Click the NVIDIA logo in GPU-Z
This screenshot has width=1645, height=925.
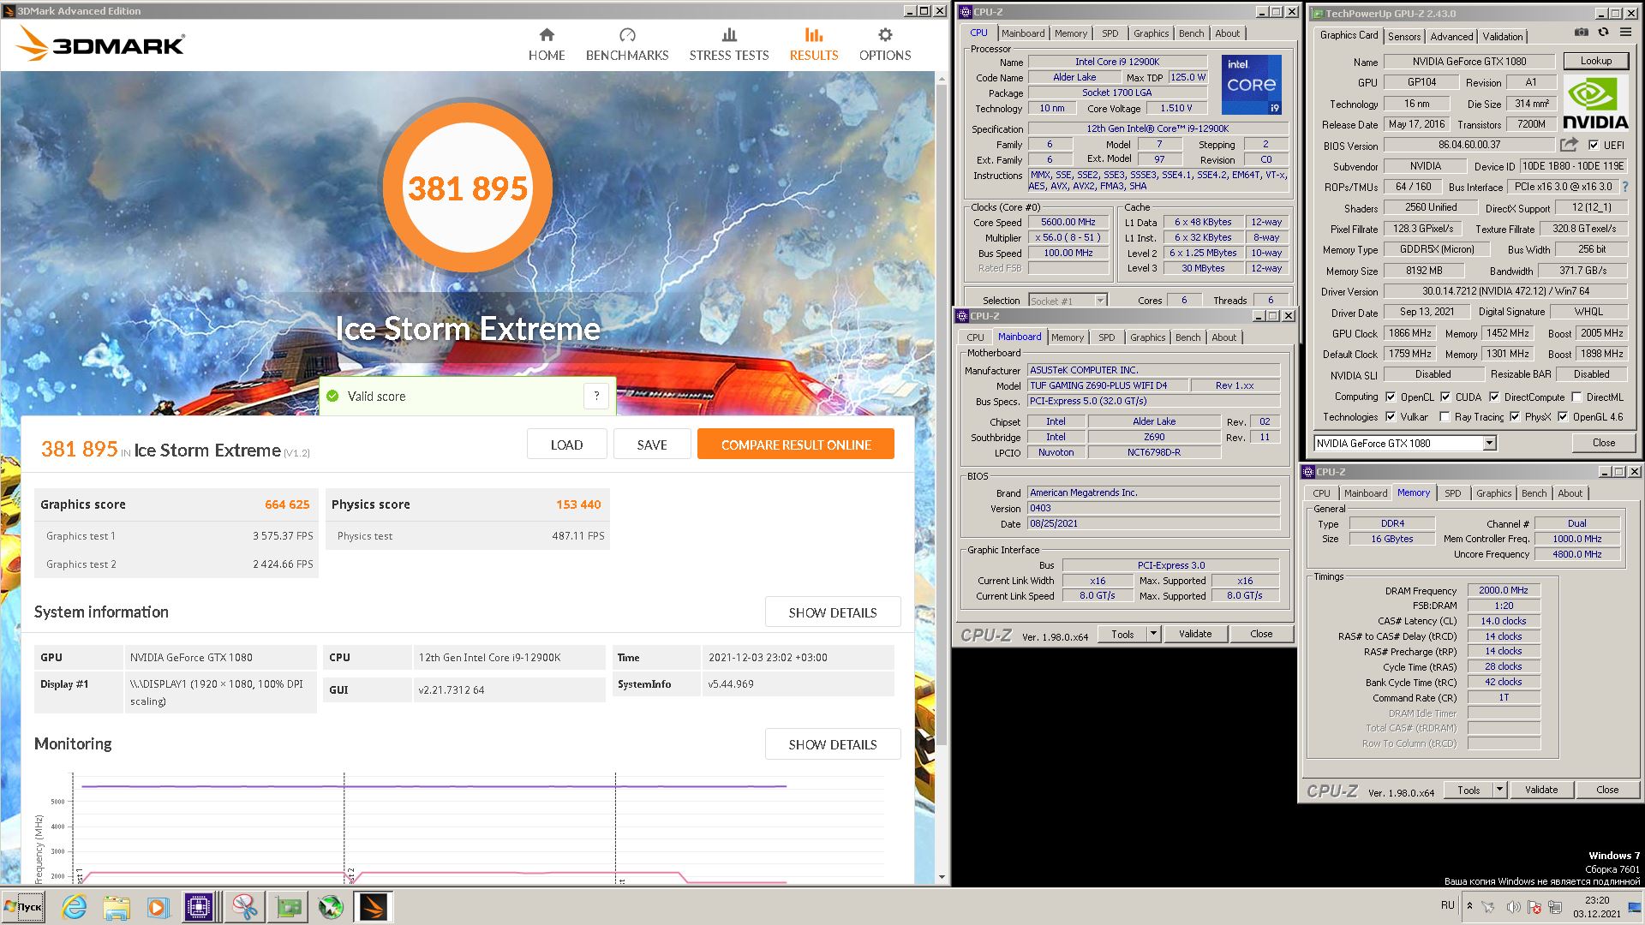click(x=1595, y=103)
